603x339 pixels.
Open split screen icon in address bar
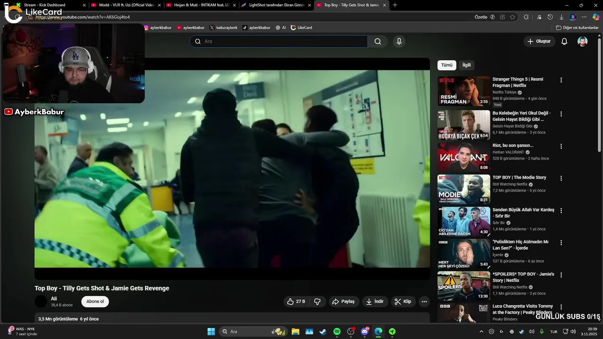(x=502, y=17)
